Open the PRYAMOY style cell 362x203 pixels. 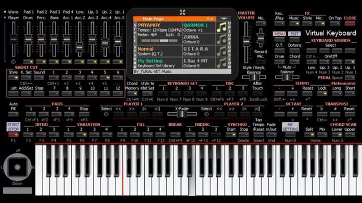click(x=160, y=33)
